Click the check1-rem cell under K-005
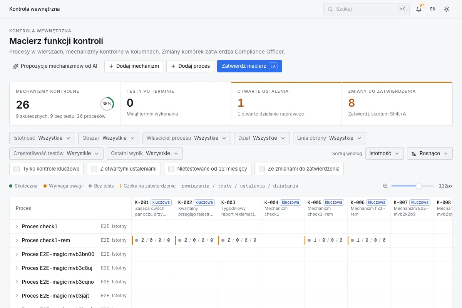The image size is (462, 308). (326, 241)
